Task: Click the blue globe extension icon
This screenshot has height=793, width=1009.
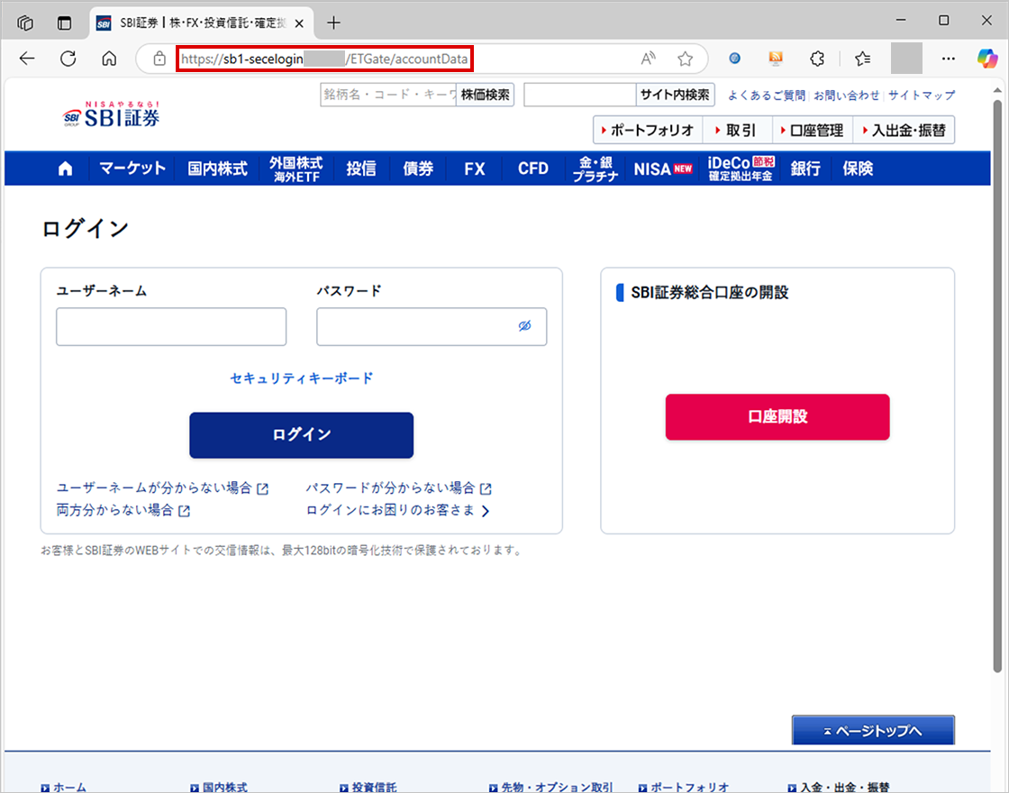Action: 734,59
